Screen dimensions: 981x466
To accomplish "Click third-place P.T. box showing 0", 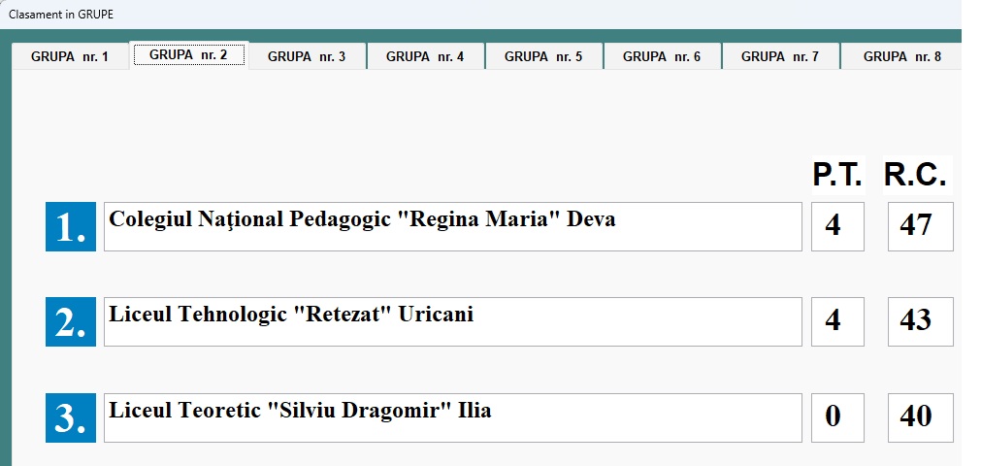I will point(837,417).
